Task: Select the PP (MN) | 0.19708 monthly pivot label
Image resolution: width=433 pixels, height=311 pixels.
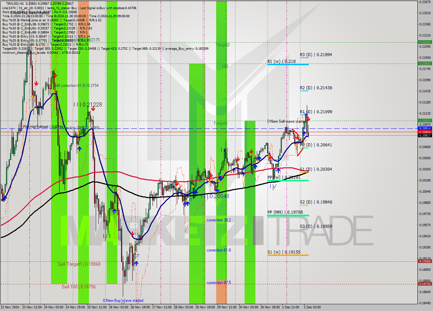Action: tap(285, 212)
